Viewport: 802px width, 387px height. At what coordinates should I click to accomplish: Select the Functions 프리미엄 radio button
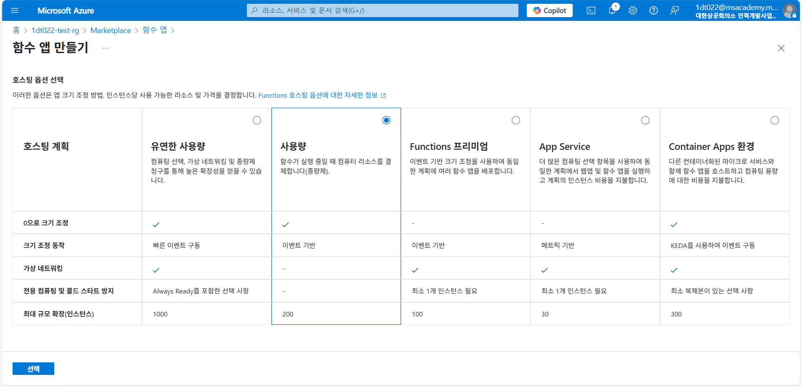(x=516, y=120)
